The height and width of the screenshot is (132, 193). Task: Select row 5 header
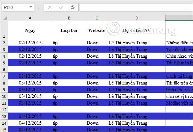point(4,62)
